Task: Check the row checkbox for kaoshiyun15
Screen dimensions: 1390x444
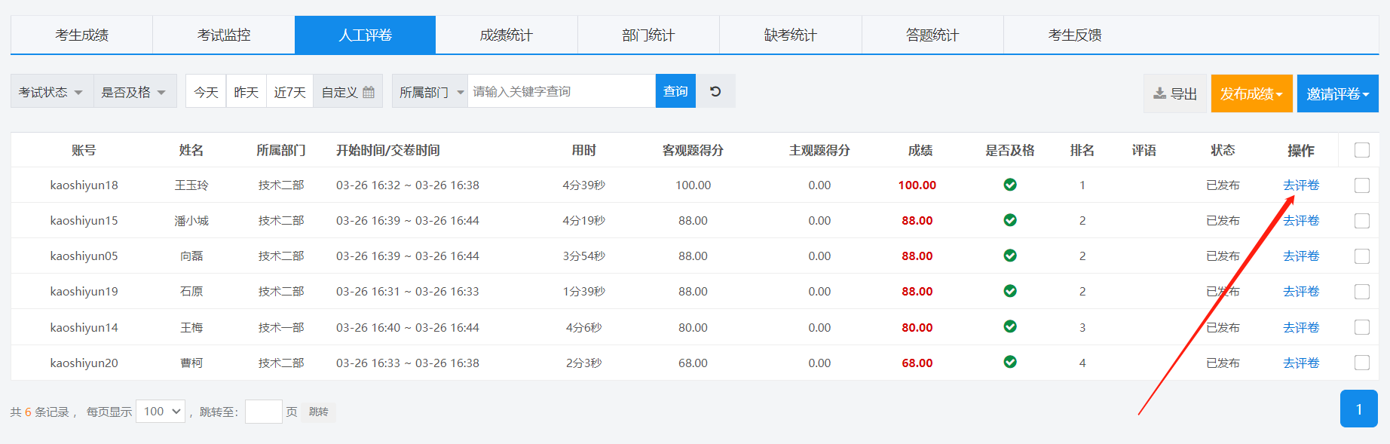Action: coord(1361,221)
